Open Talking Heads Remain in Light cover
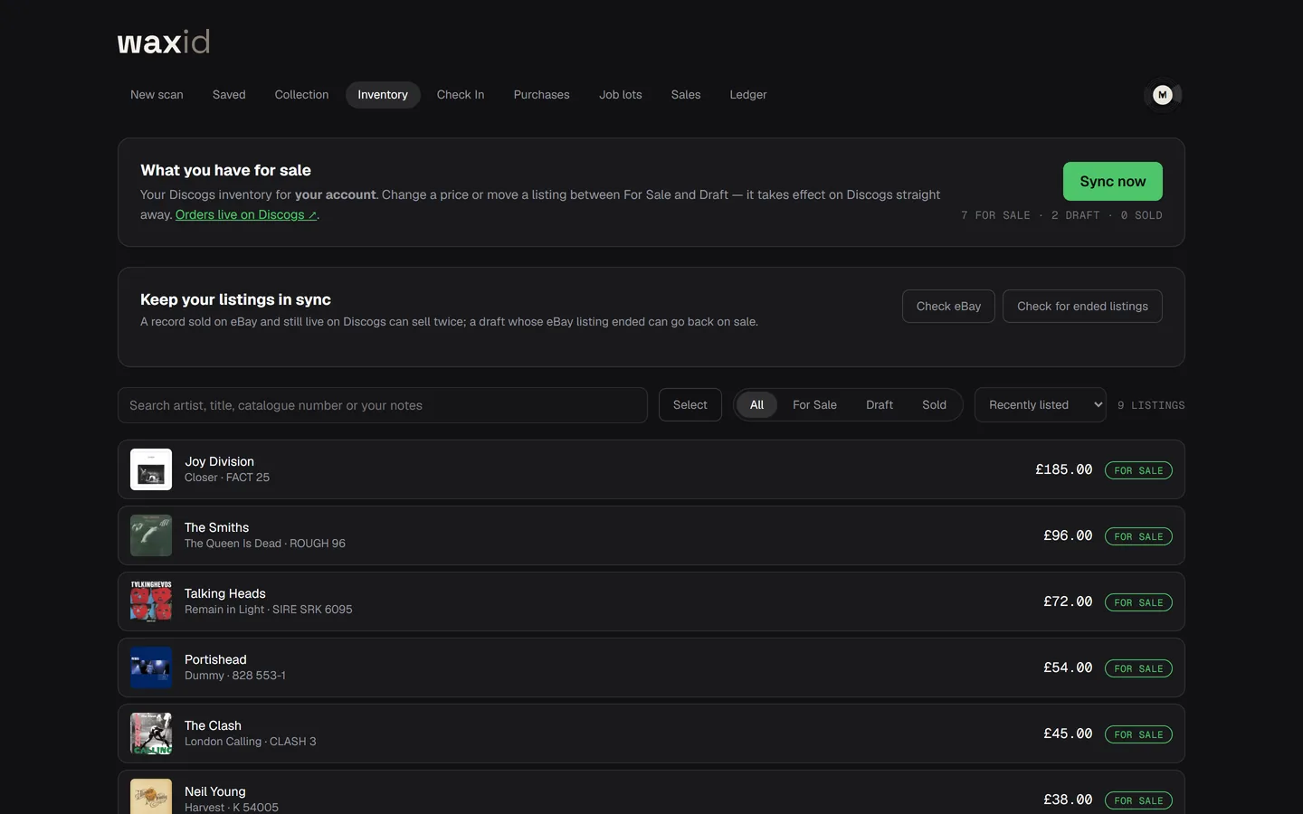Image resolution: width=1303 pixels, height=814 pixels. [x=151, y=601]
